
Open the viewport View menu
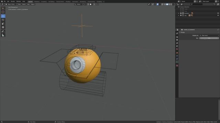(19, 4)
